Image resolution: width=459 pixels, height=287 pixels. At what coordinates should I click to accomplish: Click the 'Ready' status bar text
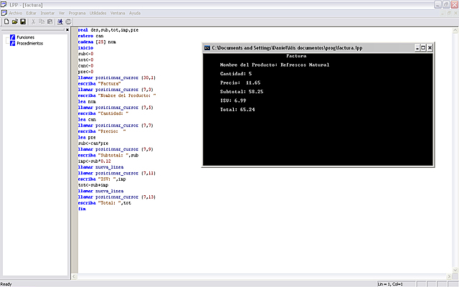[x=6, y=284]
